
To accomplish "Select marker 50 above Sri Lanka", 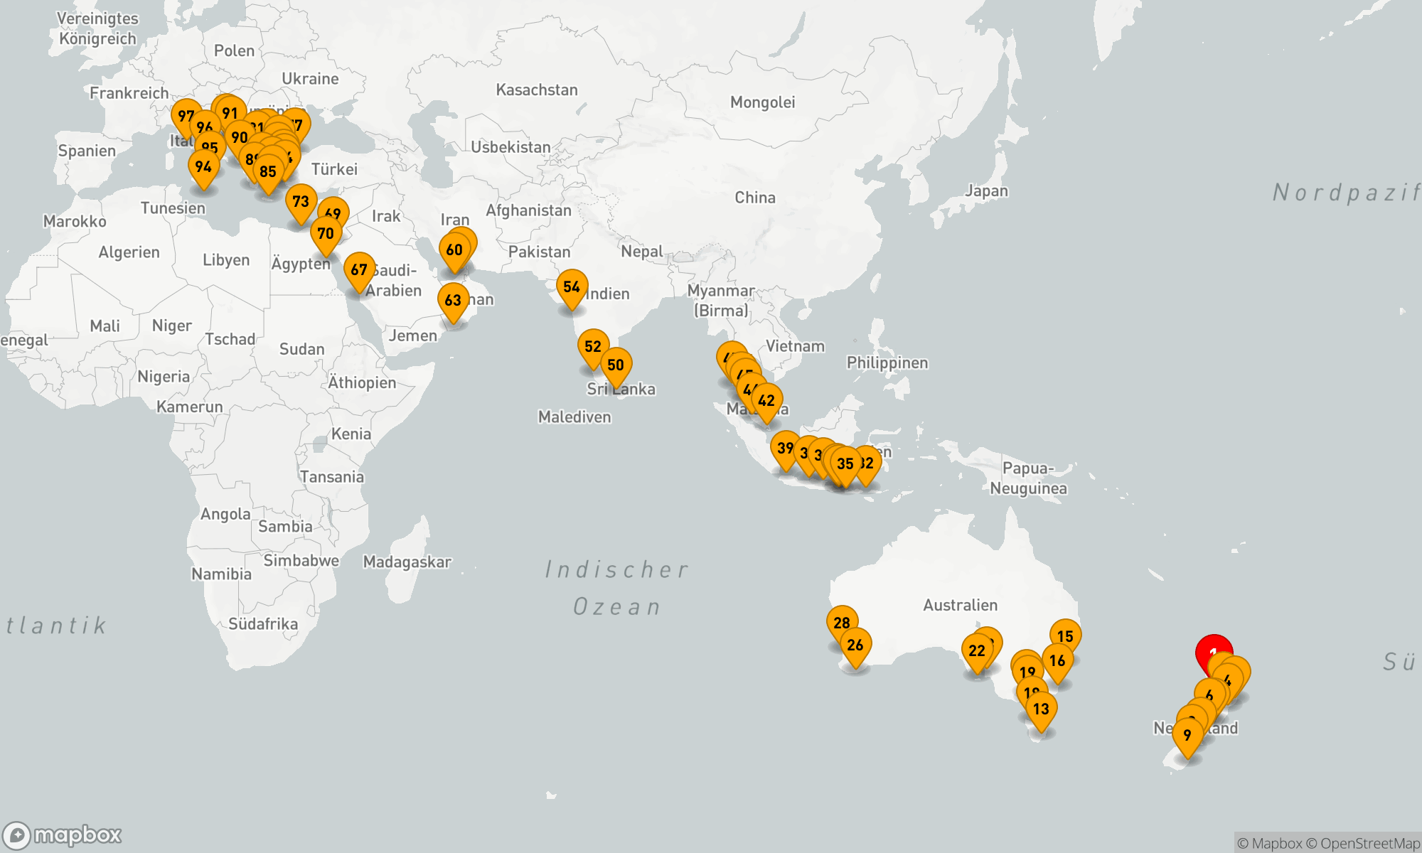I will 616,365.
